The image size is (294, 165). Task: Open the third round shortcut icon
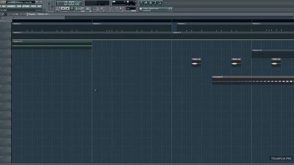pos(151,2)
